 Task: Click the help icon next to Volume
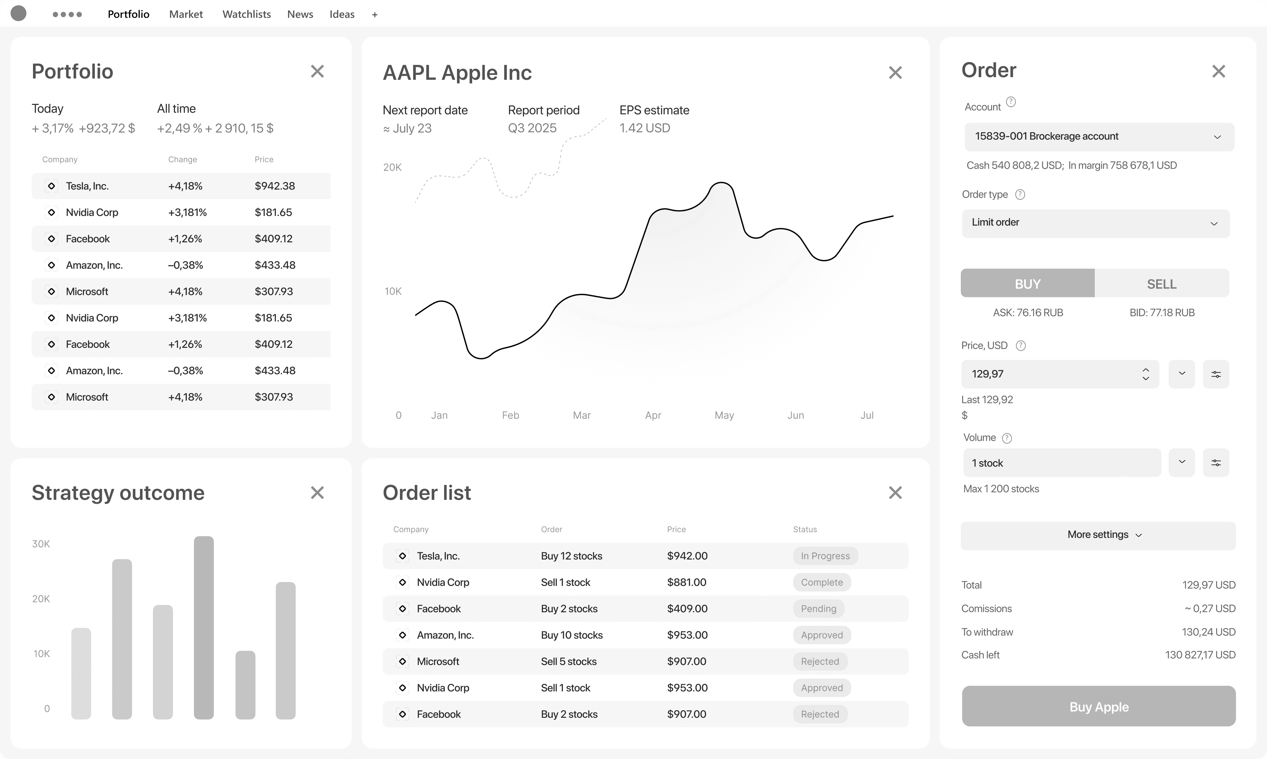pyautogui.click(x=1007, y=438)
